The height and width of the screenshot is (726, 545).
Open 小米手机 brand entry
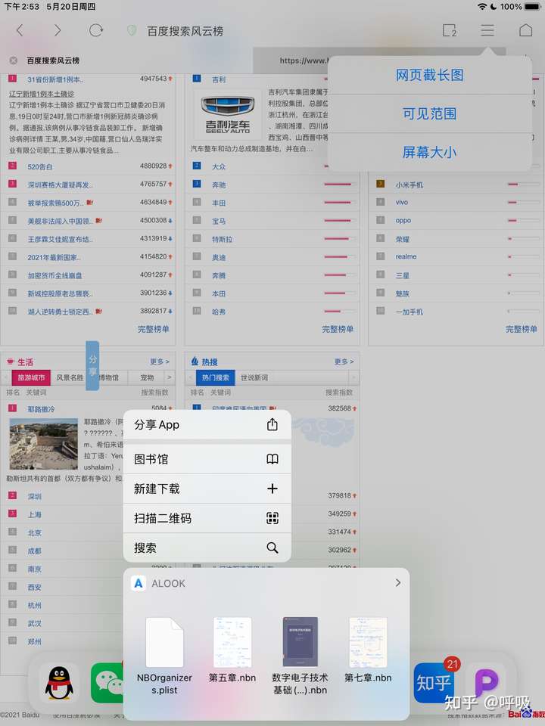[410, 185]
